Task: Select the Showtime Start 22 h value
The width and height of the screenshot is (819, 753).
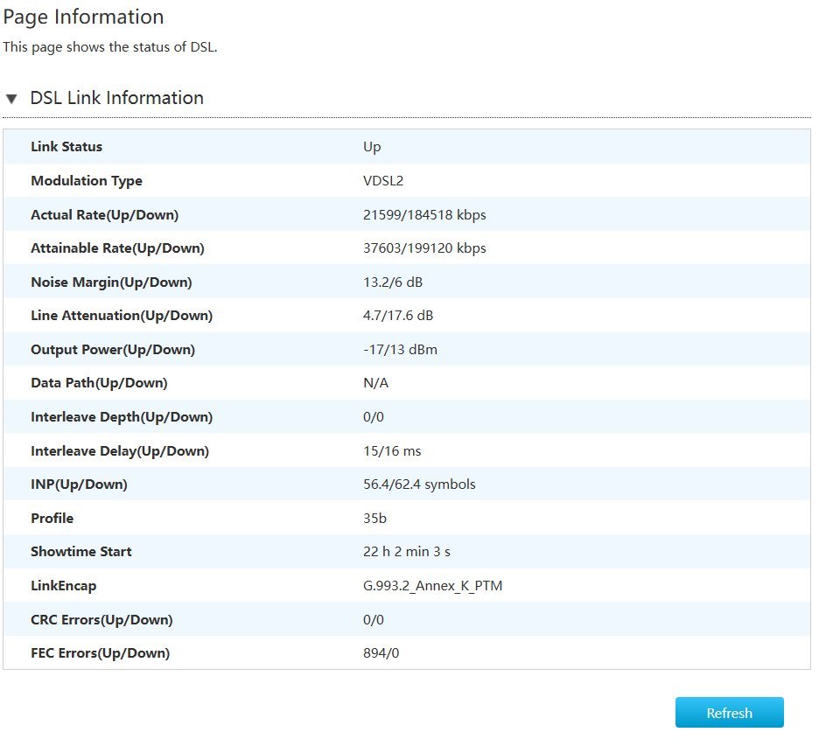Action: click(x=407, y=552)
